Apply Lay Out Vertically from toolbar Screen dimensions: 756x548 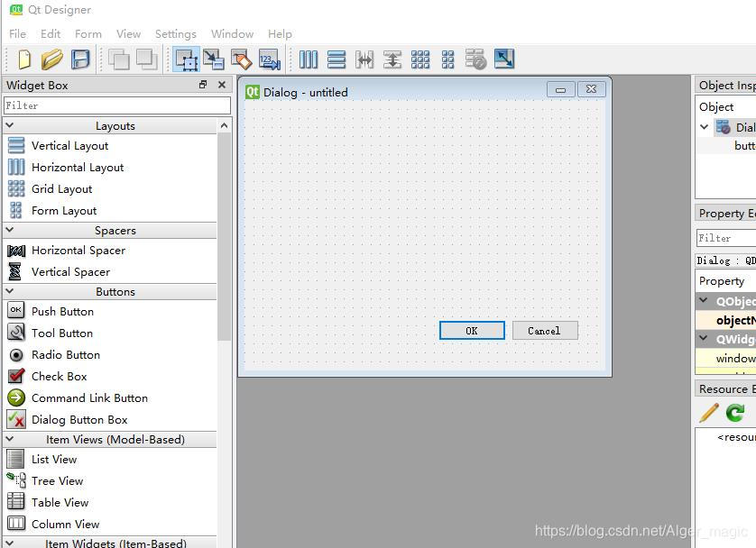click(337, 59)
